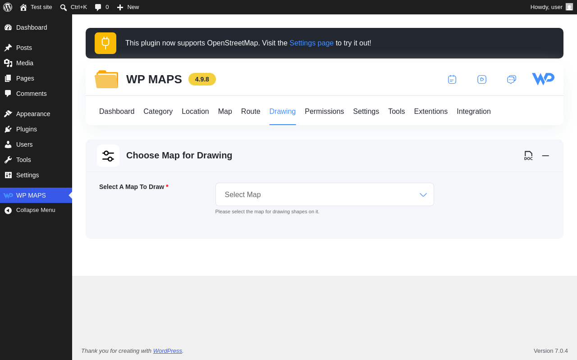577x360 pixels.
Task: Open the user avatar in admin bar
Action: pyautogui.click(x=569, y=7)
